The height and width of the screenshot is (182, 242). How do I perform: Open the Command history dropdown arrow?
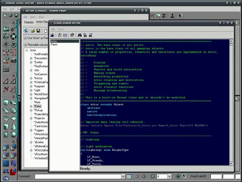coord(123,176)
